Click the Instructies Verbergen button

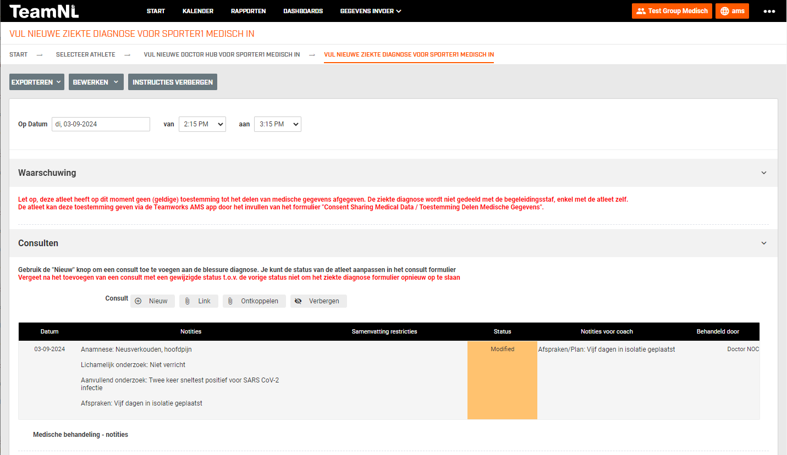[173, 82]
